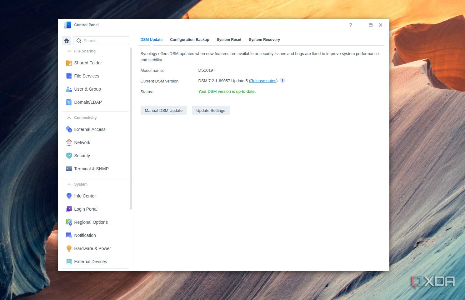Open help with the question mark icon
465x300 pixels.
pyautogui.click(x=351, y=25)
